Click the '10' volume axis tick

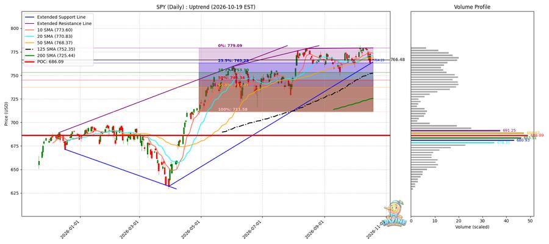coord(435,221)
